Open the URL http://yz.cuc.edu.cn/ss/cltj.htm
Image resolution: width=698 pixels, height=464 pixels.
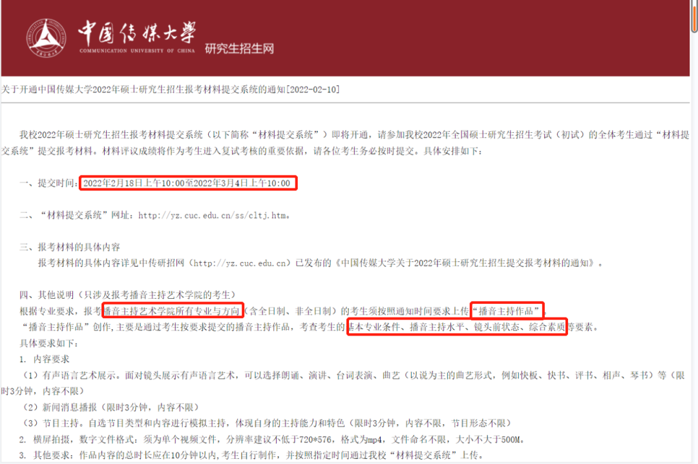tap(212, 216)
